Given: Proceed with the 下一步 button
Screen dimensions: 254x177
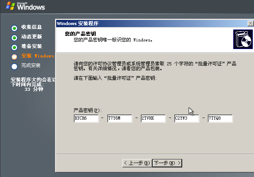Looking at the screenshot, I should point(167,163).
